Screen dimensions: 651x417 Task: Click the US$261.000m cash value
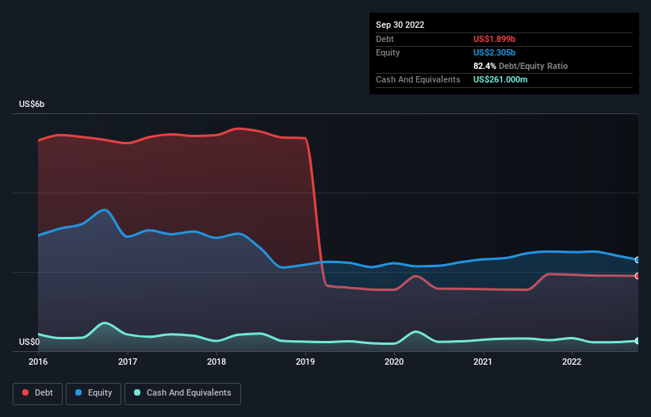500,79
